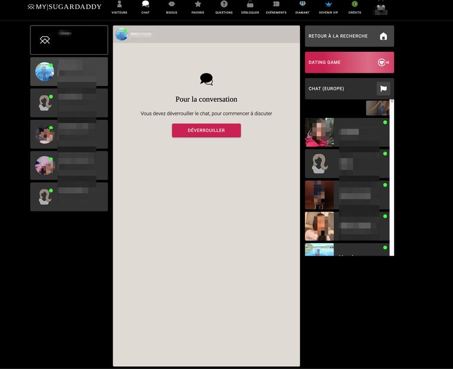
Task: Click Retour à la recherche button
Action: tap(349, 36)
